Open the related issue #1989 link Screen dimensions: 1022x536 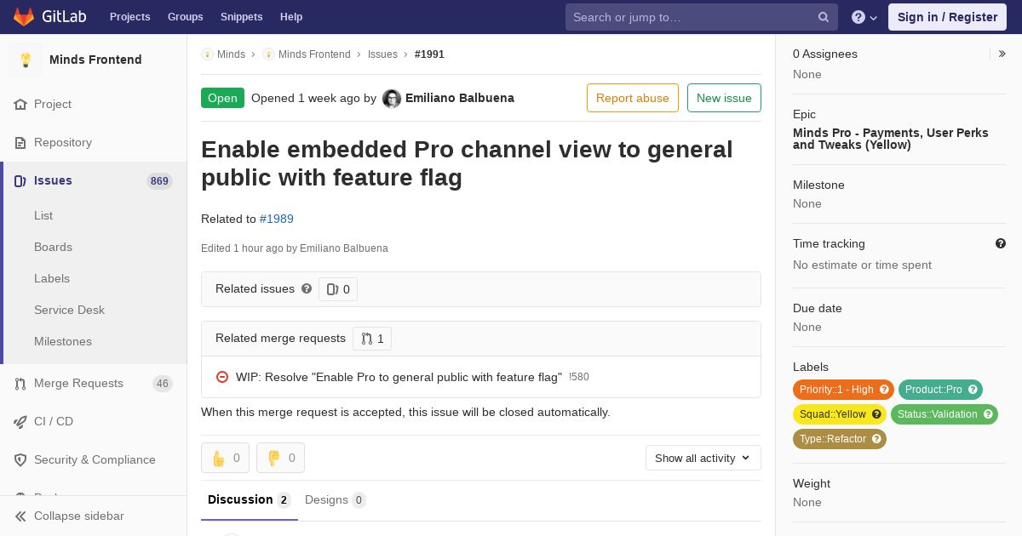(277, 219)
